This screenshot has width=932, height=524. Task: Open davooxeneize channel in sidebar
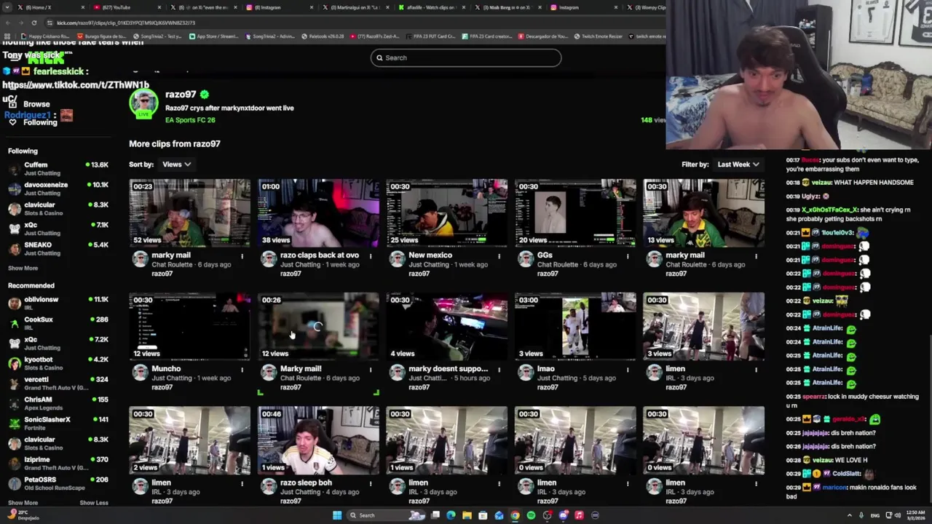pos(58,188)
